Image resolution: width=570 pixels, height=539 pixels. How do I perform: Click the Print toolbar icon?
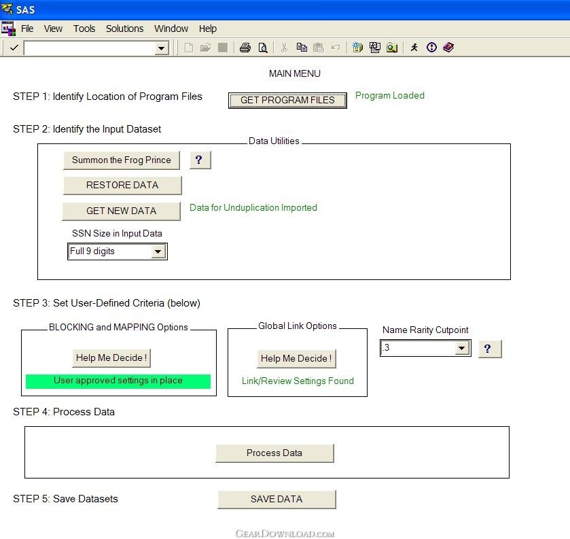point(245,48)
